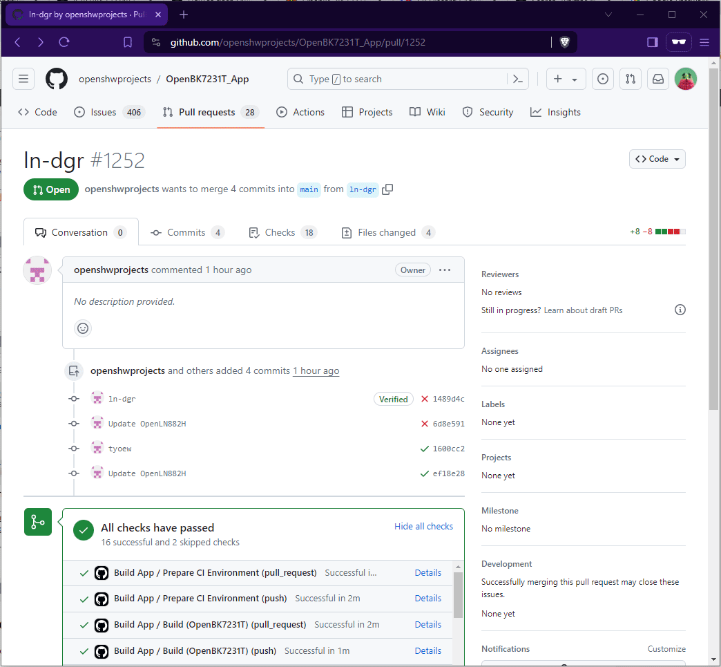This screenshot has height=667, width=721.
Task: Click the draft PR info icon
Action: pos(680,310)
